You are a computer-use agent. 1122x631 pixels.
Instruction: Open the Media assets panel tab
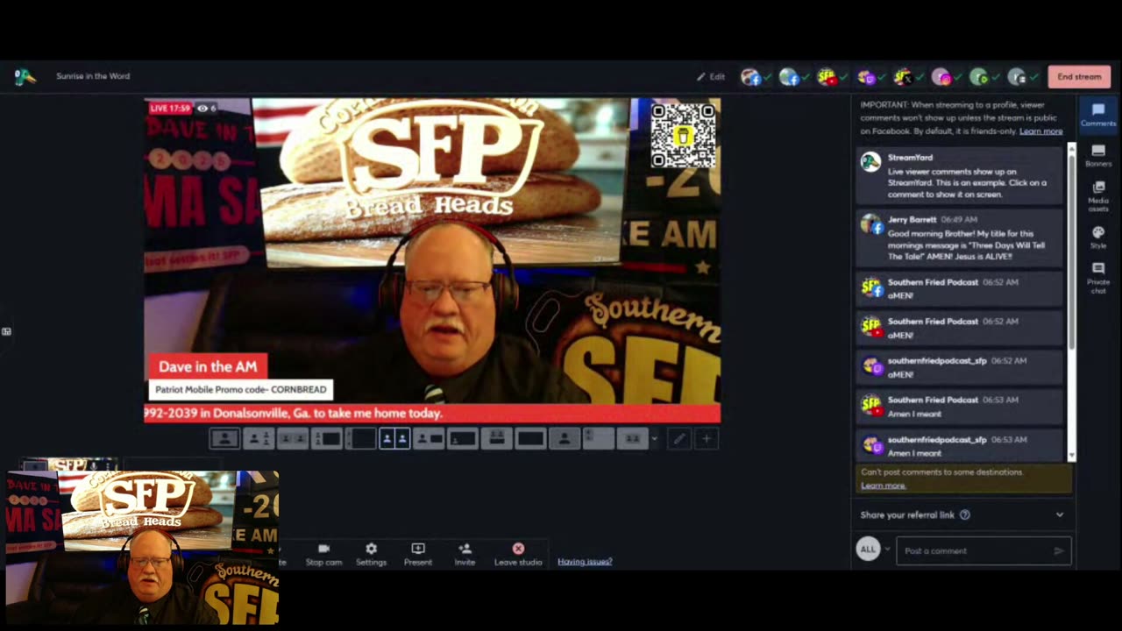pyautogui.click(x=1097, y=197)
